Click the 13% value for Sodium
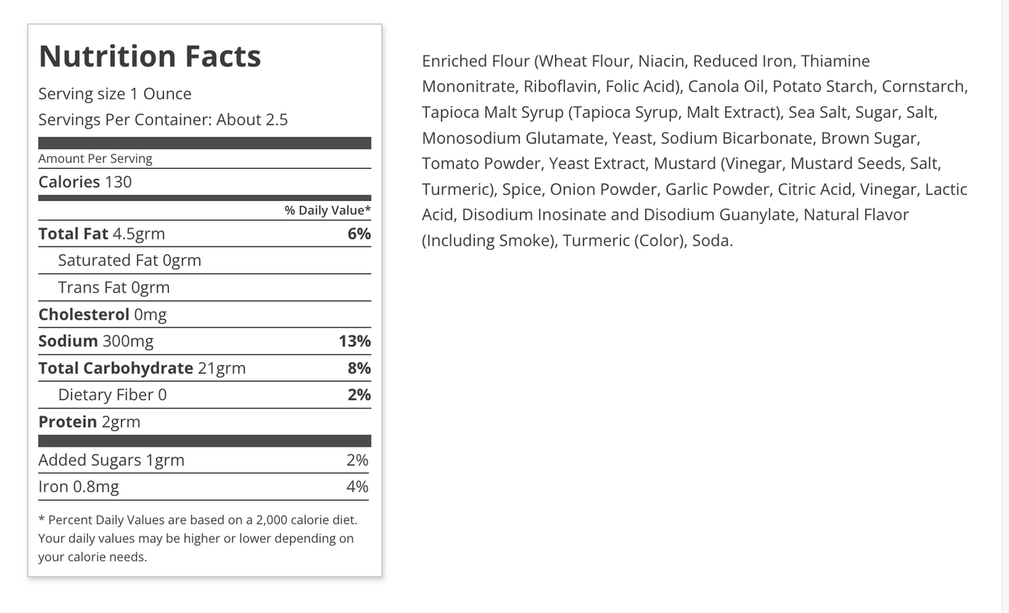Viewport: 1009px width, 613px height. [354, 341]
